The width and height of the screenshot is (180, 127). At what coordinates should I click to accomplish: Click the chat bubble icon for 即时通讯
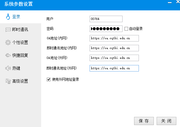pyautogui.click(x=8, y=30)
